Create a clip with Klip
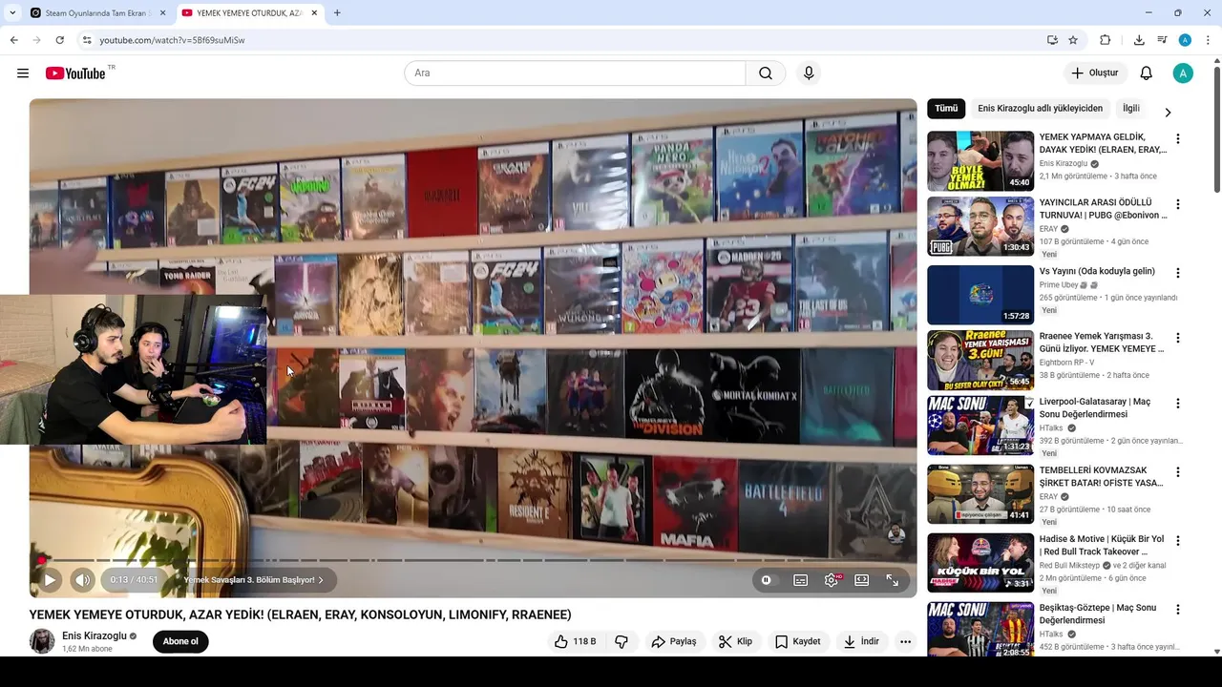This screenshot has width=1222, height=687. click(736, 641)
